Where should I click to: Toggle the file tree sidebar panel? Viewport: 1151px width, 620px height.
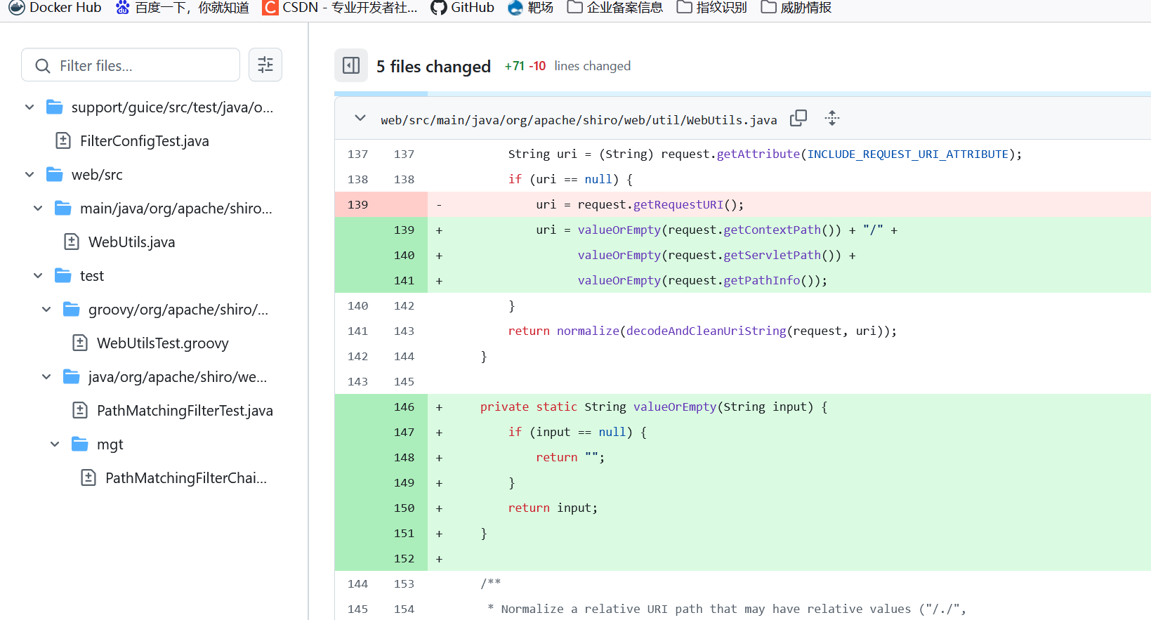click(351, 65)
